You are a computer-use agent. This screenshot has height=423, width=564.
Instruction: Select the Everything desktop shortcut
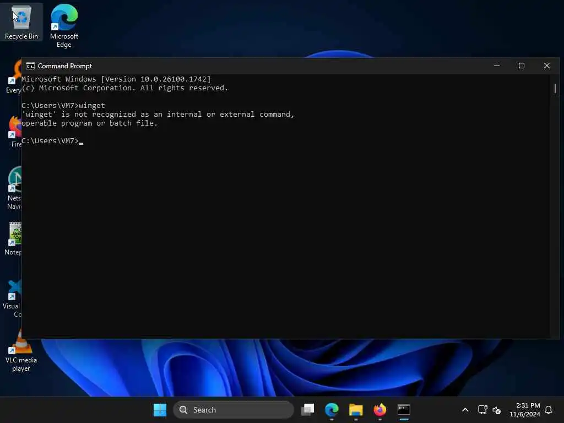pyautogui.click(x=14, y=77)
